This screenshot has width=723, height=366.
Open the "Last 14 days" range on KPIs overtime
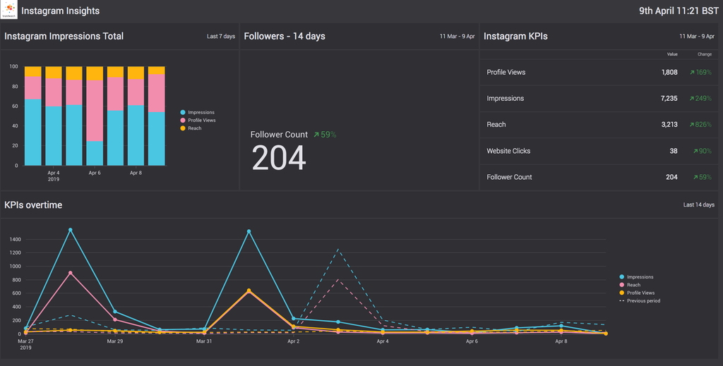pyautogui.click(x=700, y=205)
